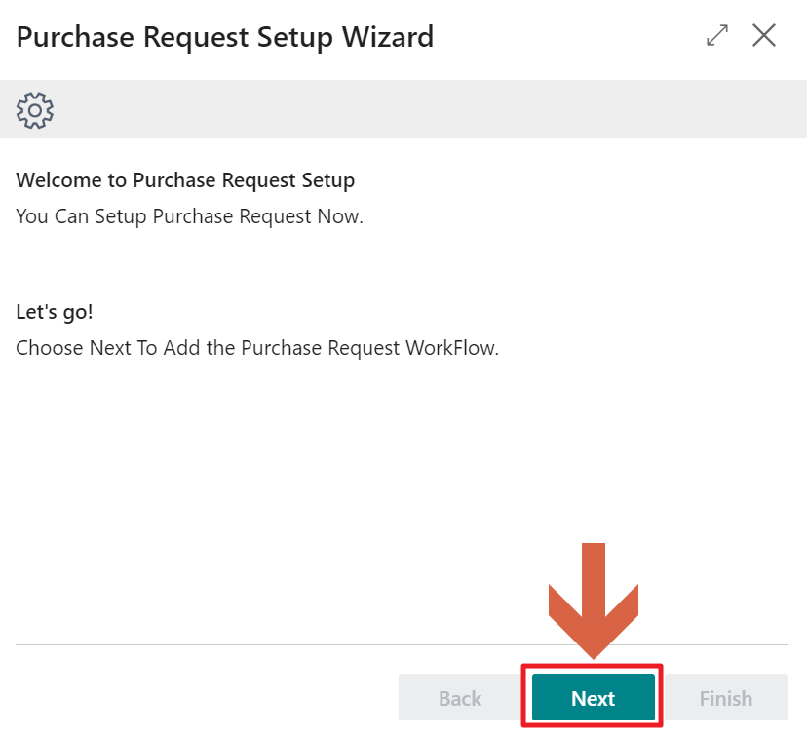Expand the wizard to full screen
The image size is (807, 739).
click(717, 35)
